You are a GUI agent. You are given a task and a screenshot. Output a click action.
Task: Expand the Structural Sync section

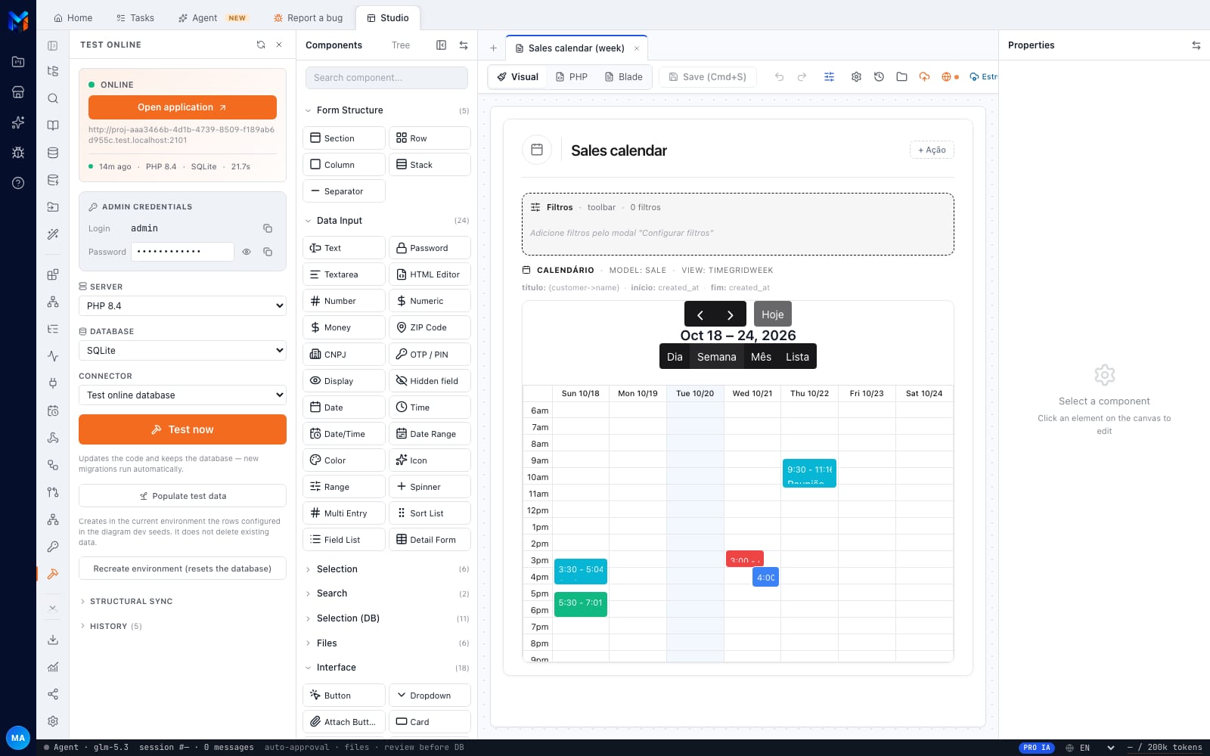(x=126, y=602)
